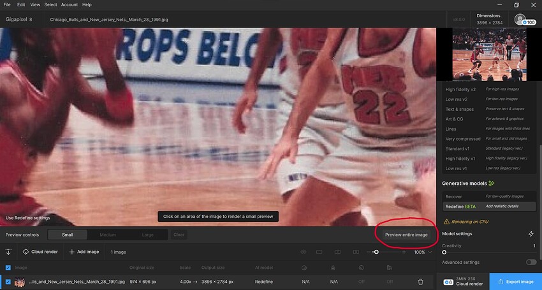
Task: Click the Cloud render credits button
Action: 463,282
